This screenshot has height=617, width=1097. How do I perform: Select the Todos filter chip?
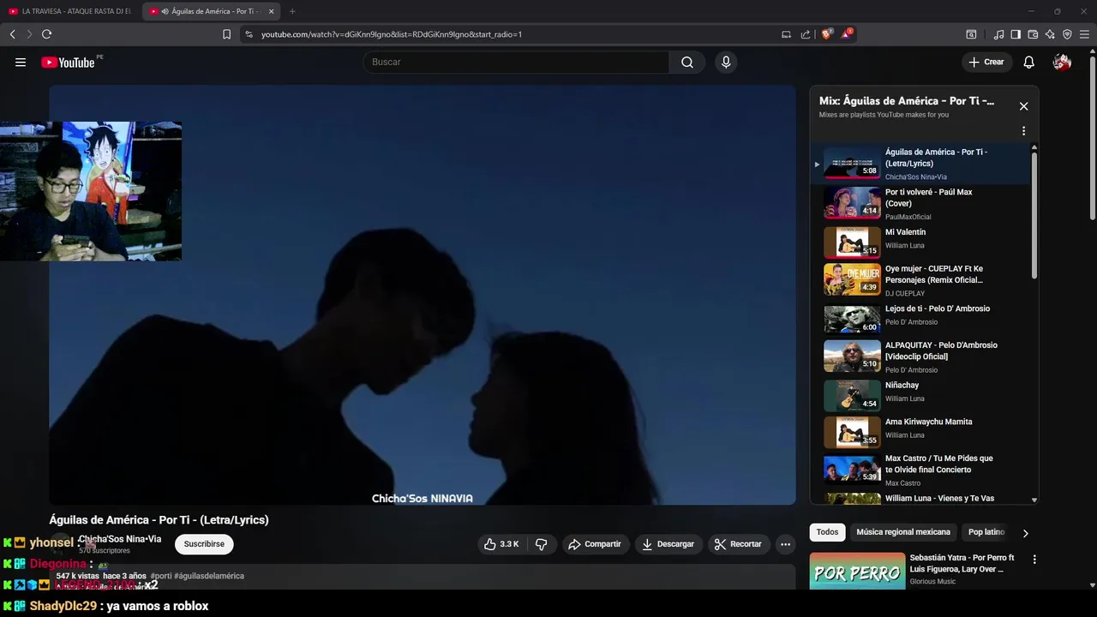(x=827, y=532)
